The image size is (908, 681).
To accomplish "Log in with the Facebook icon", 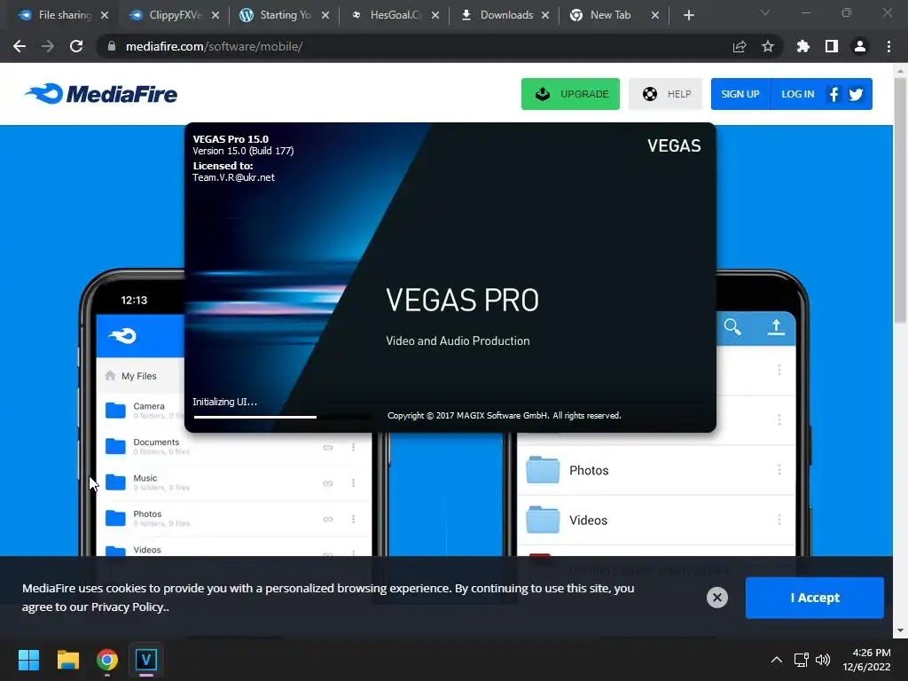I will [834, 94].
